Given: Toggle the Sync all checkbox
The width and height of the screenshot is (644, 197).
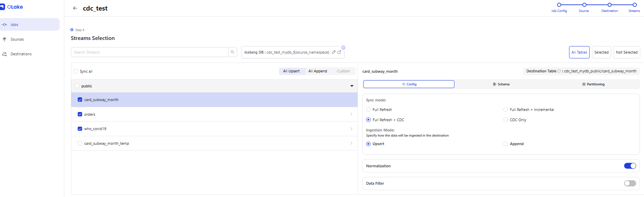Looking at the screenshot, I should (76, 71).
